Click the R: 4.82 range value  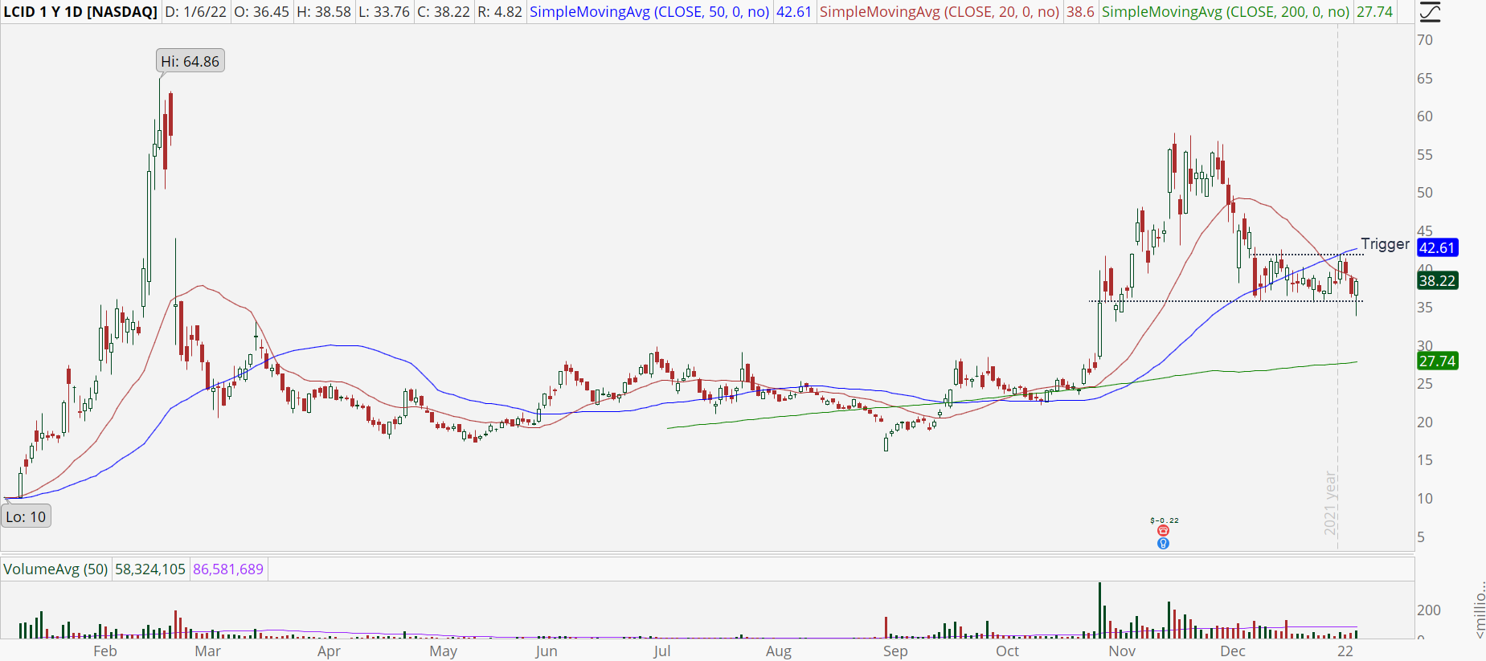499,12
